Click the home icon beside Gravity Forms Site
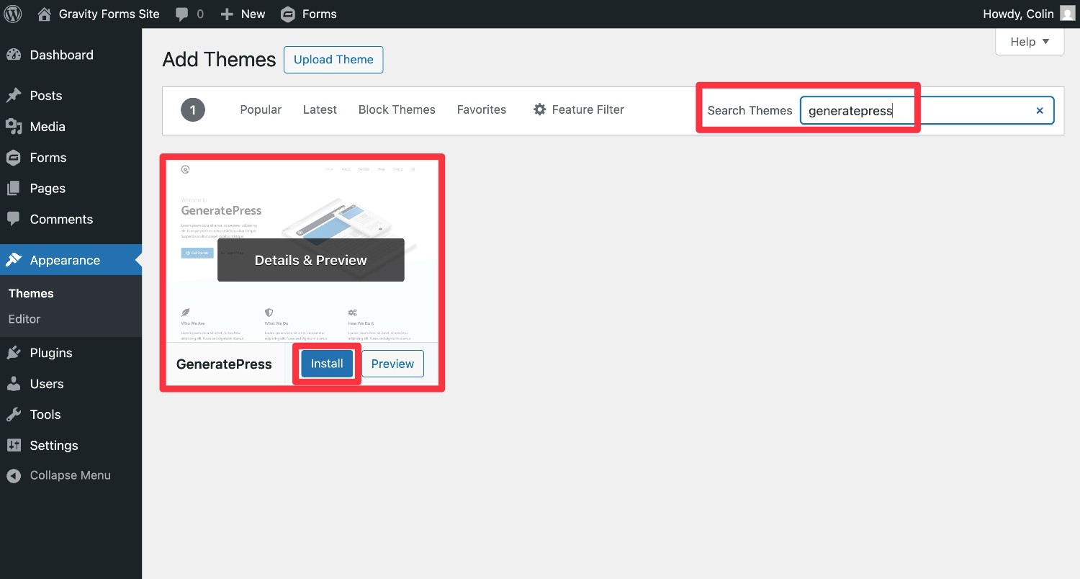This screenshot has width=1080, height=579. [x=45, y=14]
